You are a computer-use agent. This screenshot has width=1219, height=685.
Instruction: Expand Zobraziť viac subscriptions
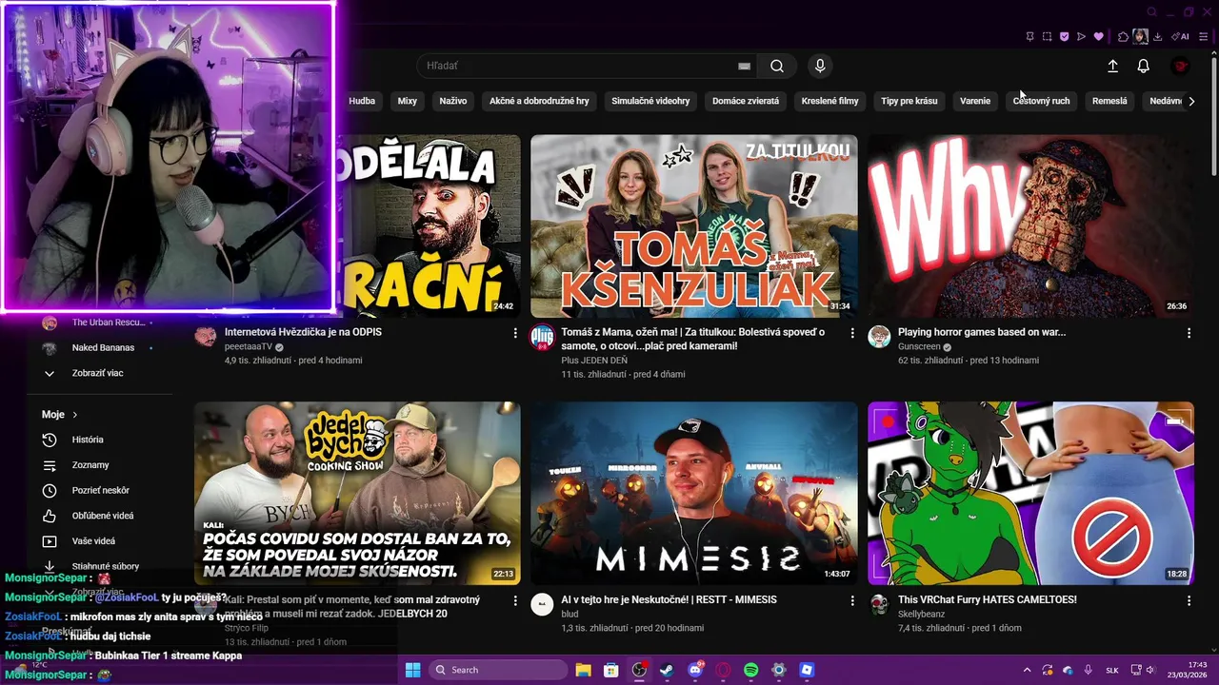click(99, 373)
